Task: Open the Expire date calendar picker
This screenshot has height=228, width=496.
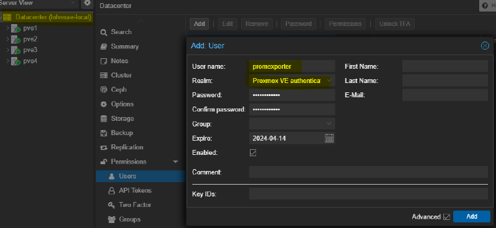Action: click(329, 138)
